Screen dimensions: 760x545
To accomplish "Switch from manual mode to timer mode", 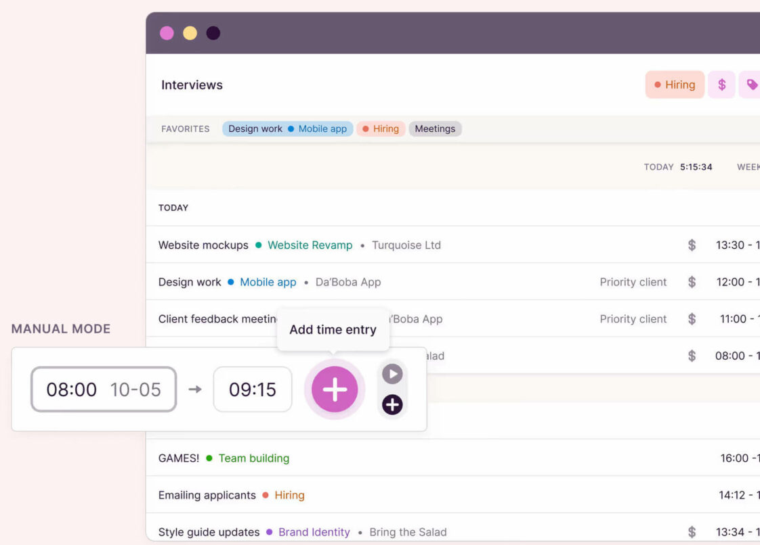I will 392,373.
